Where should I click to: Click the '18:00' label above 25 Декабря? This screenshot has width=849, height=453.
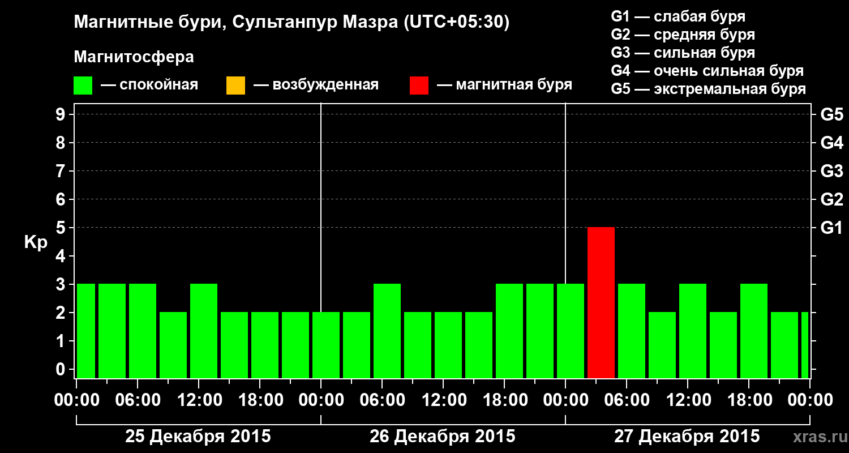point(260,400)
